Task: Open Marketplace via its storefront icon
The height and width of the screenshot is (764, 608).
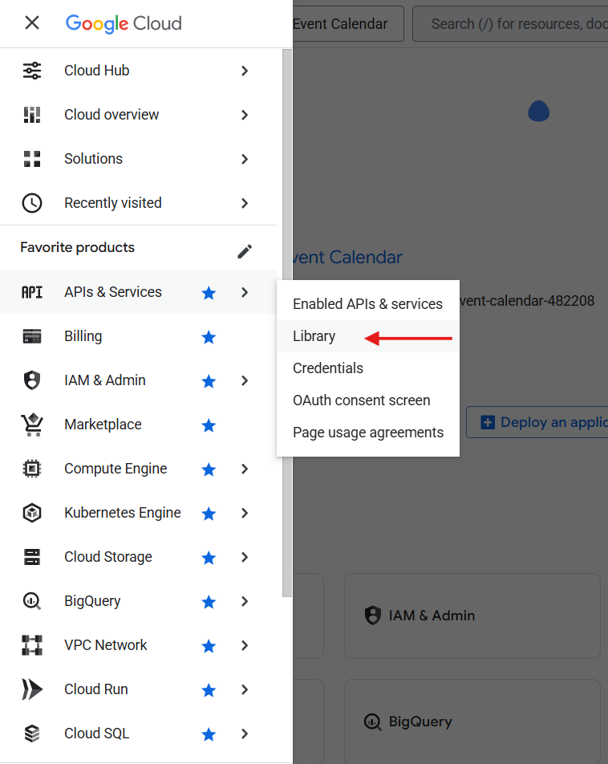Action: pyautogui.click(x=32, y=424)
